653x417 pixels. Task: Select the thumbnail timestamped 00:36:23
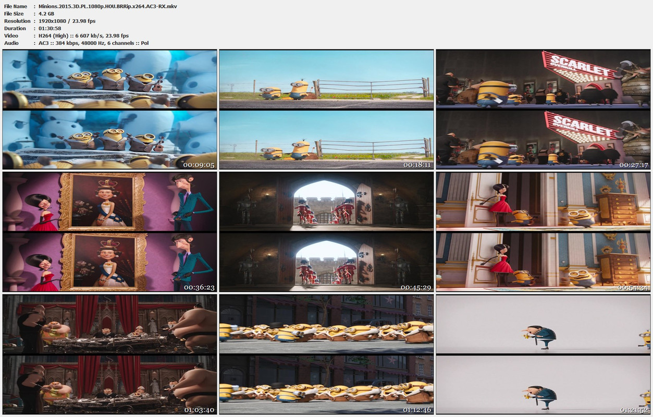pos(110,232)
